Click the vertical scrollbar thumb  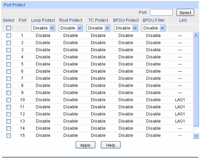pyautogui.click(x=196, y=82)
